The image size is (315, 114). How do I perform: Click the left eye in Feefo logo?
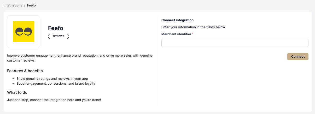tap(19, 32)
